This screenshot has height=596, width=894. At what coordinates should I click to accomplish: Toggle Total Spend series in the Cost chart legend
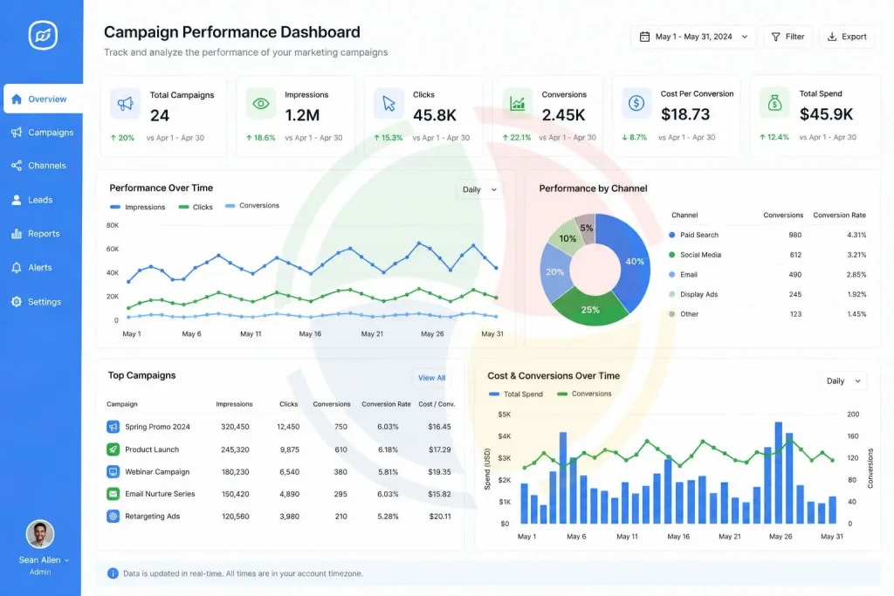pyautogui.click(x=516, y=394)
